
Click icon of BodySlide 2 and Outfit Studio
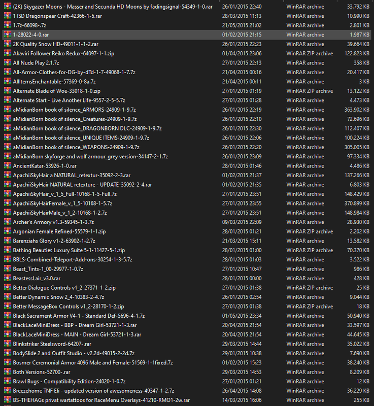pos(8,353)
